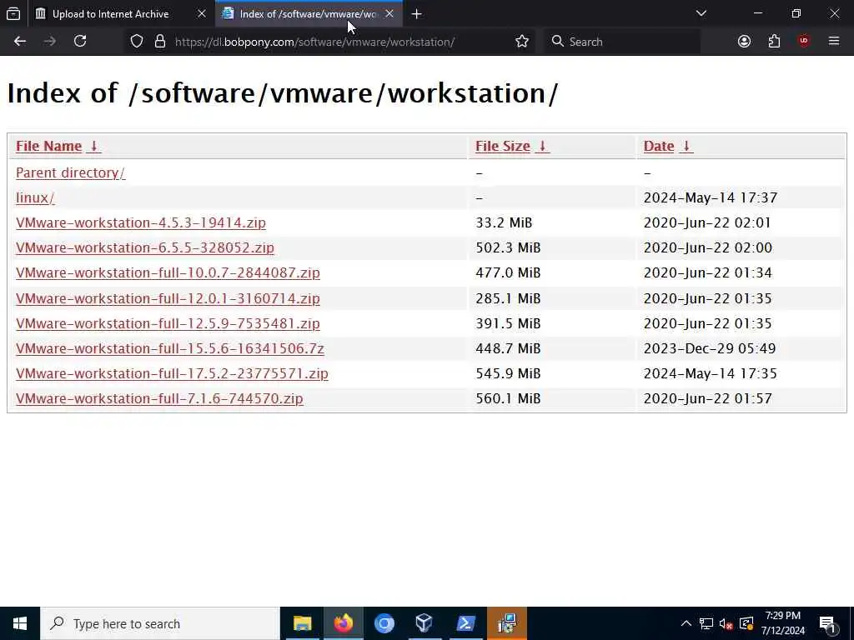Image resolution: width=854 pixels, height=640 pixels.
Task: Click the network status tray icon
Action: 706,623
